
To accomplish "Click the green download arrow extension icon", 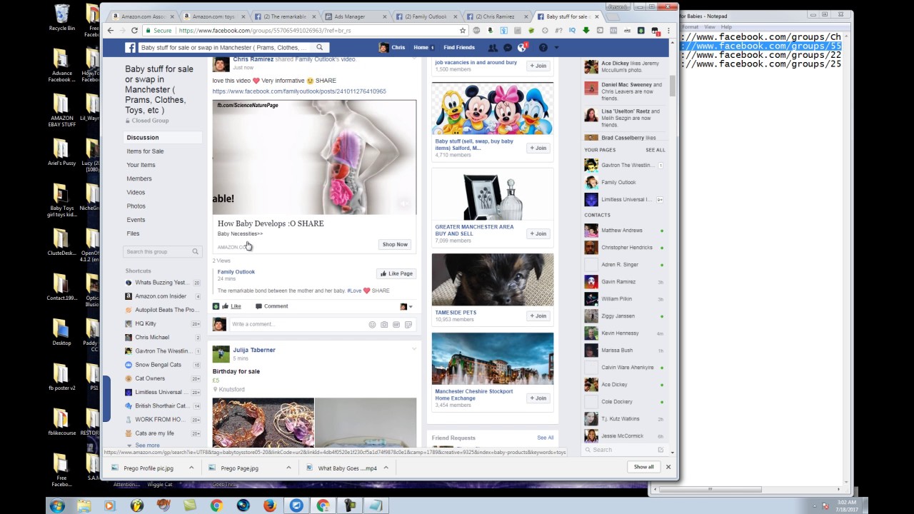I will (x=586, y=31).
